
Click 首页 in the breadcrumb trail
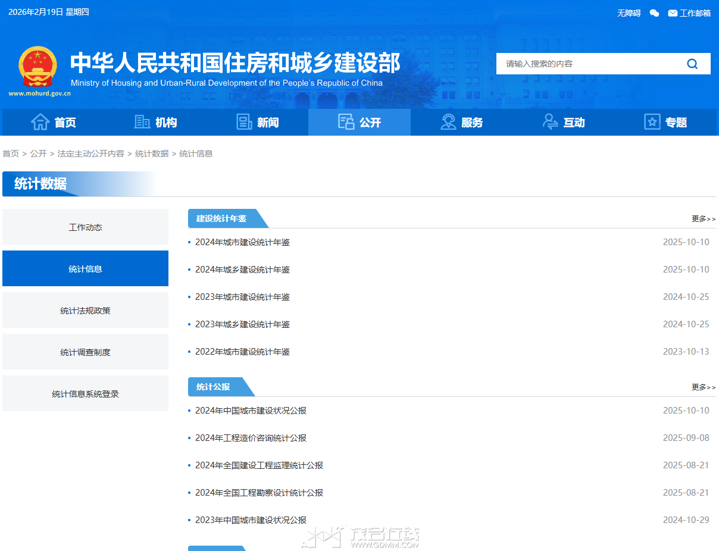point(11,153)
